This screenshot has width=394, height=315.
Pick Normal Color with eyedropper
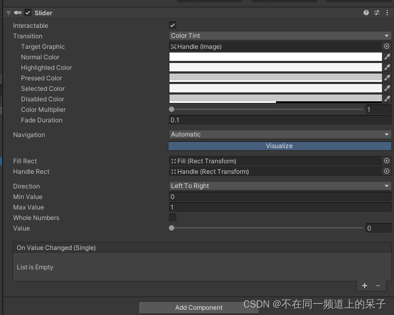pos(387,57)
